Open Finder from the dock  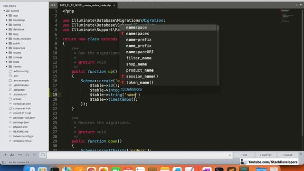click(x=30, y=169)
